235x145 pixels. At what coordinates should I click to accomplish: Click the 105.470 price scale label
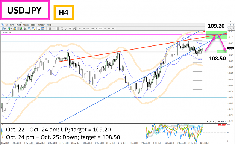pyautogui.click(x=230, y=121)
